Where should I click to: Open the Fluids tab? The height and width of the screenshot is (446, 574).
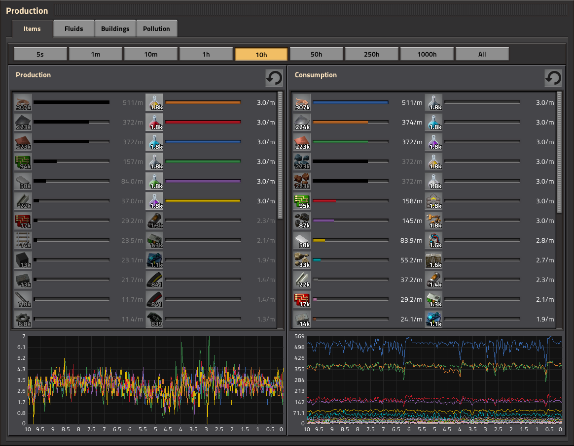73,29
